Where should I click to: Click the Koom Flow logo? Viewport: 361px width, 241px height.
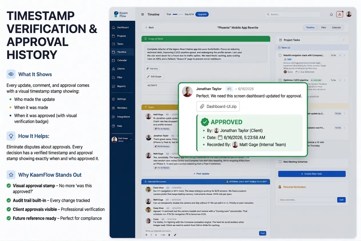(121, 14)
